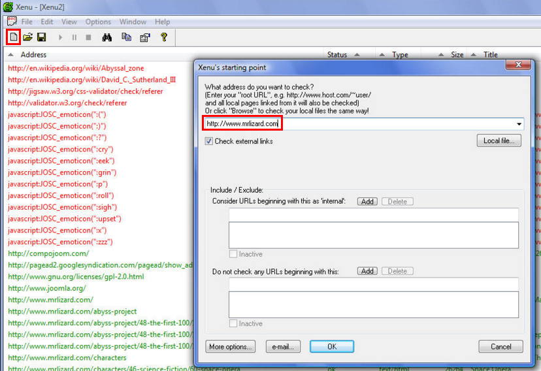Expand the starting URL address dropdown

[x=519, y=124]
